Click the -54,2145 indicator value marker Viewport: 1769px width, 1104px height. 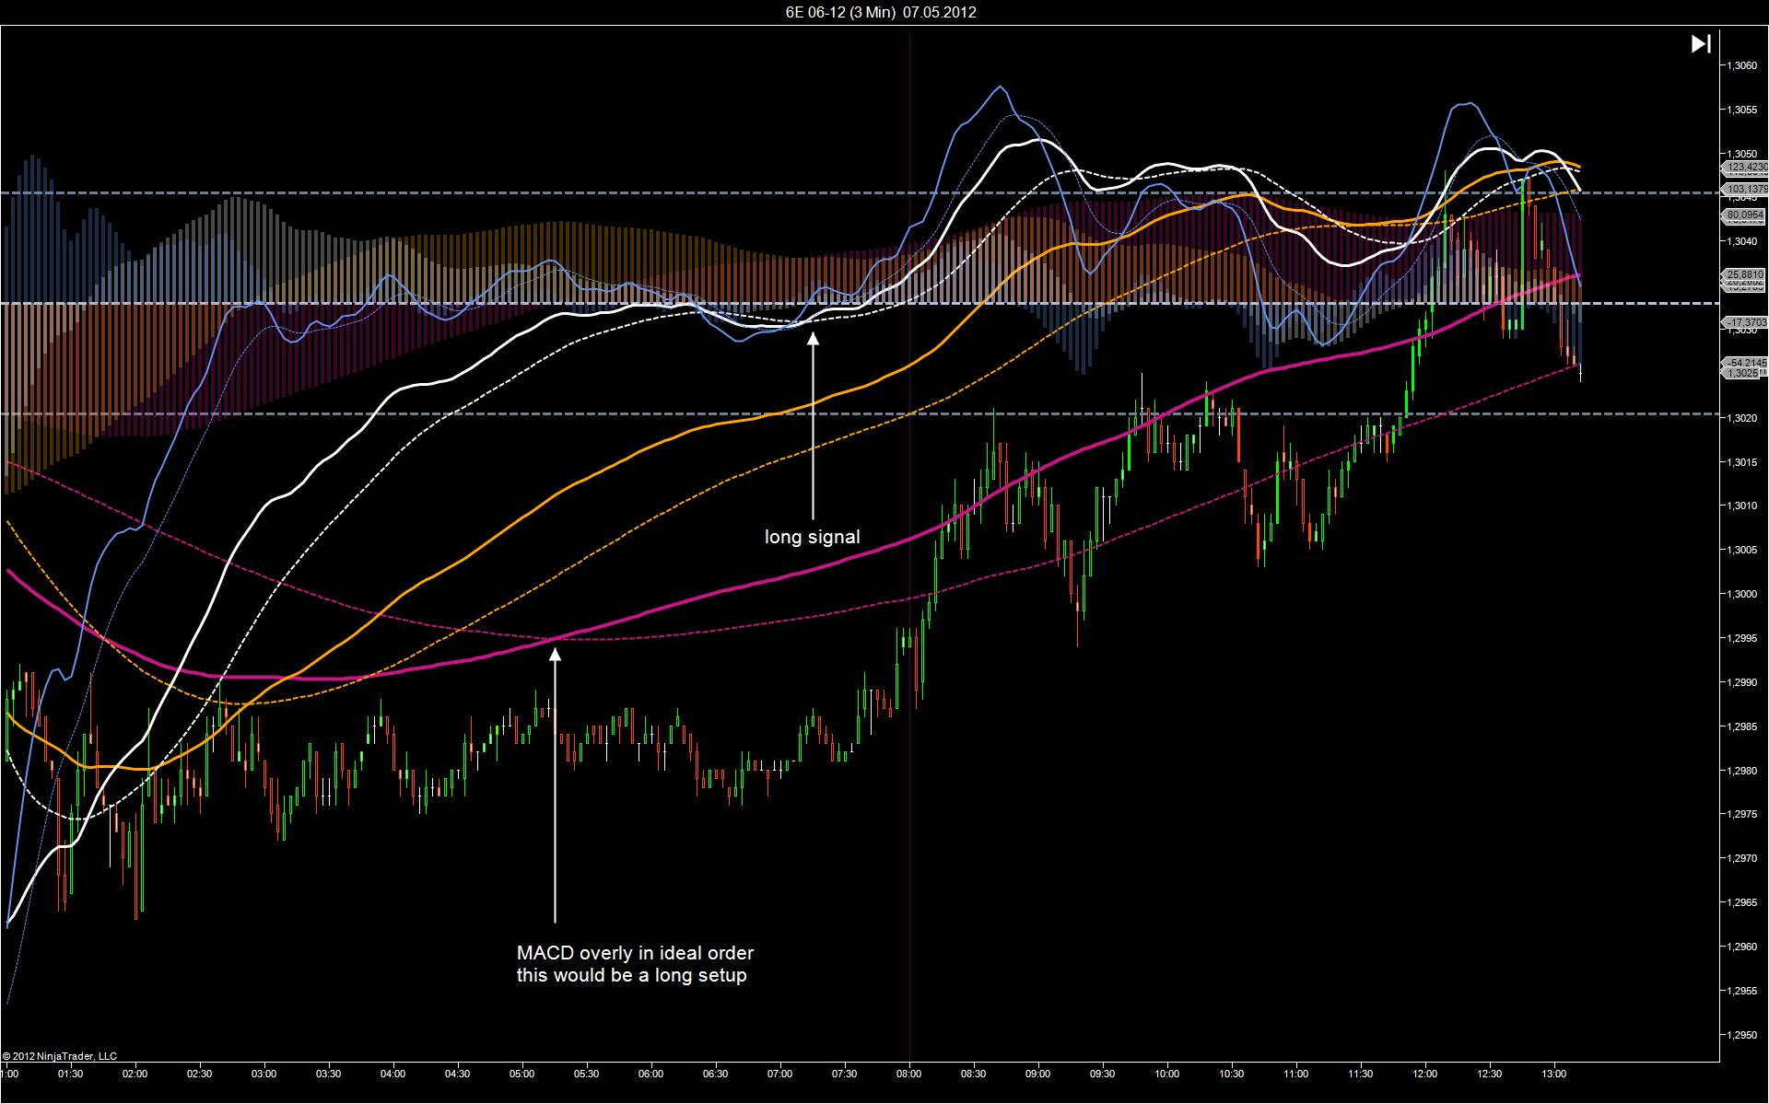pyautogui.click(x=1745, y=363)
